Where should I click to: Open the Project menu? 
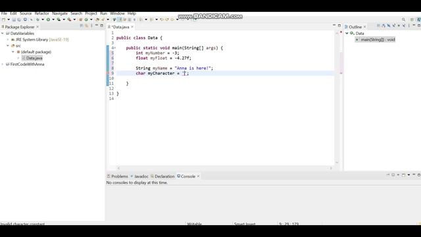click(91, 13)
